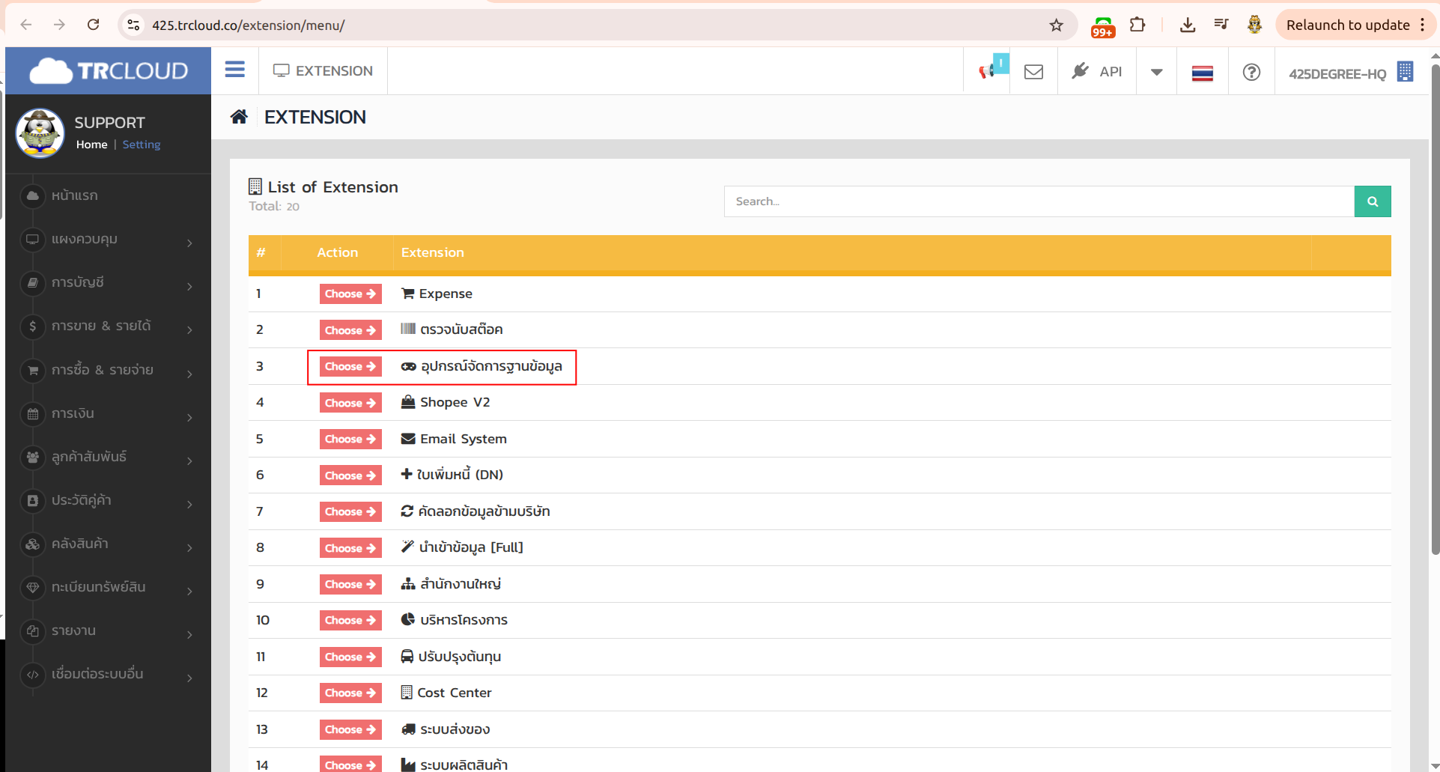The image size is (1440, 772).
Task: Choose the Shopee V2 extension
Action: (350, 403)
